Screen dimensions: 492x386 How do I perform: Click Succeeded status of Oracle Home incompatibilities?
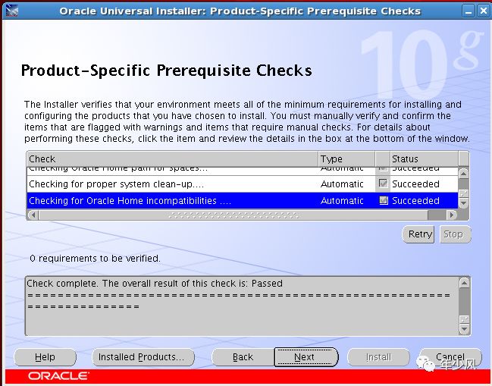pos(415,200)
